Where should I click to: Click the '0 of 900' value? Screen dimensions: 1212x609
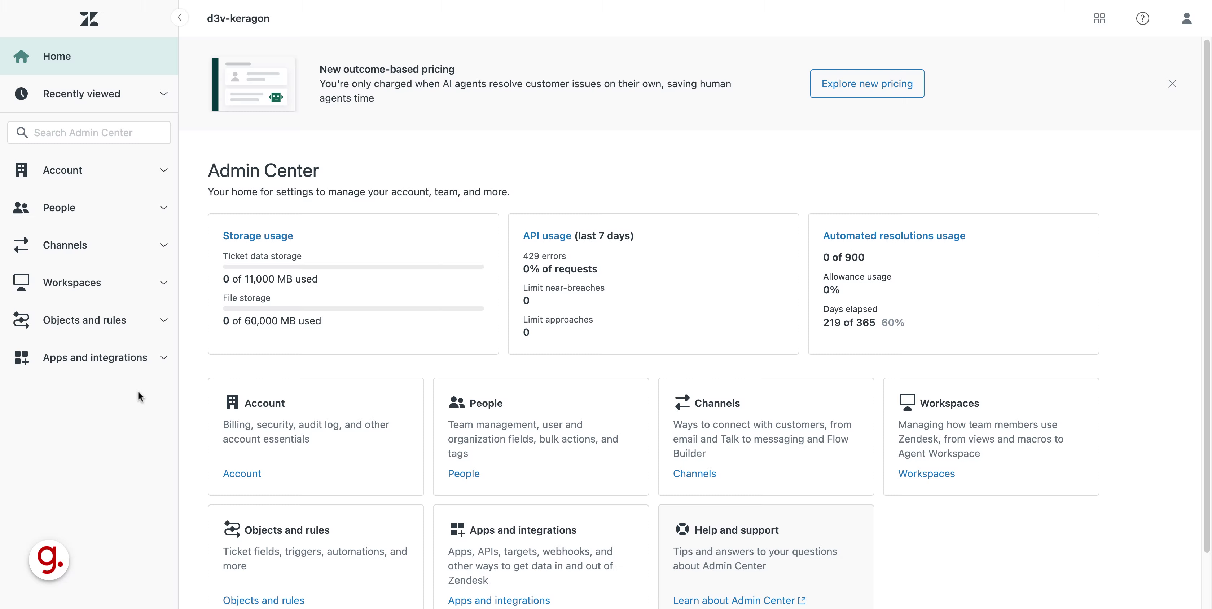click(x=844, y=257)
